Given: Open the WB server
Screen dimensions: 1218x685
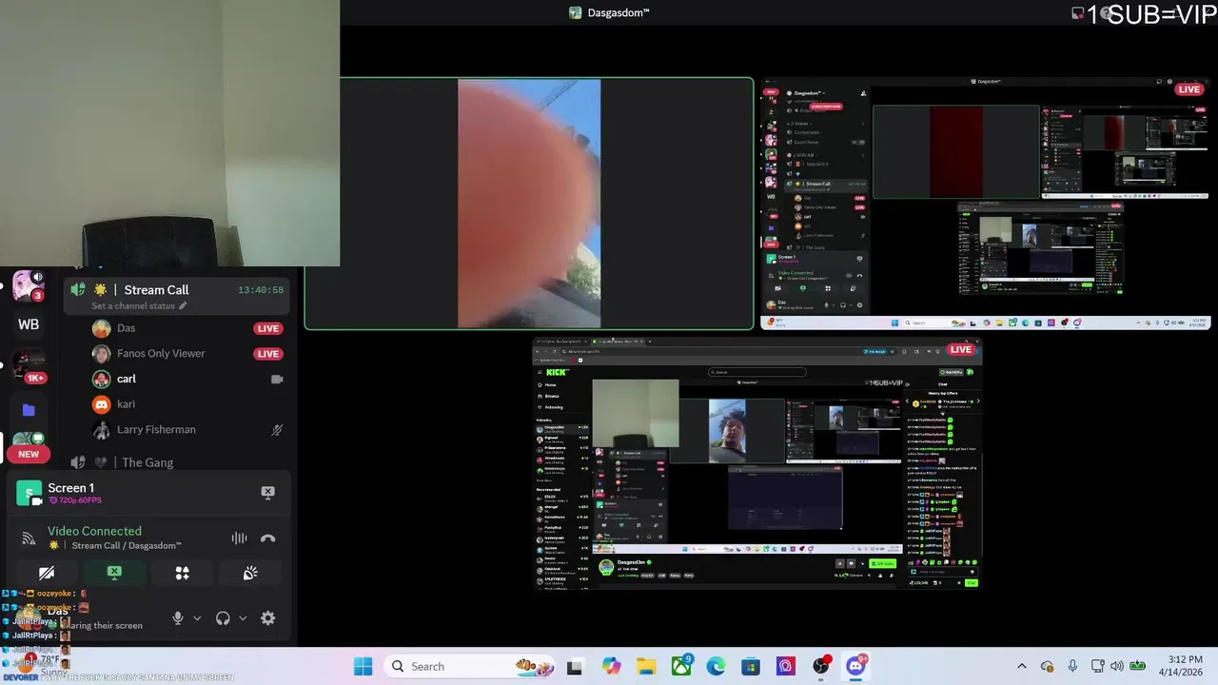Looking at the screenshot, I should click(x=29, y=324).
